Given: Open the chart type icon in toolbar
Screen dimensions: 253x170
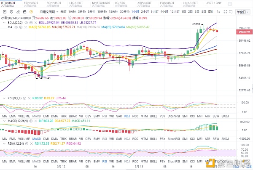Looking at the screenshot, I should click(5, 12).
